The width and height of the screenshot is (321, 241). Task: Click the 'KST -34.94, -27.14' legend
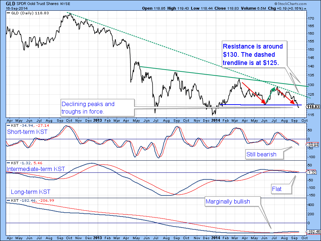(x=28, y=125)
